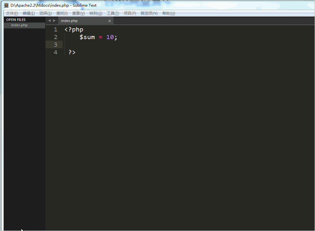
Task: Go to next tab with right arrow
Action: 54,20
